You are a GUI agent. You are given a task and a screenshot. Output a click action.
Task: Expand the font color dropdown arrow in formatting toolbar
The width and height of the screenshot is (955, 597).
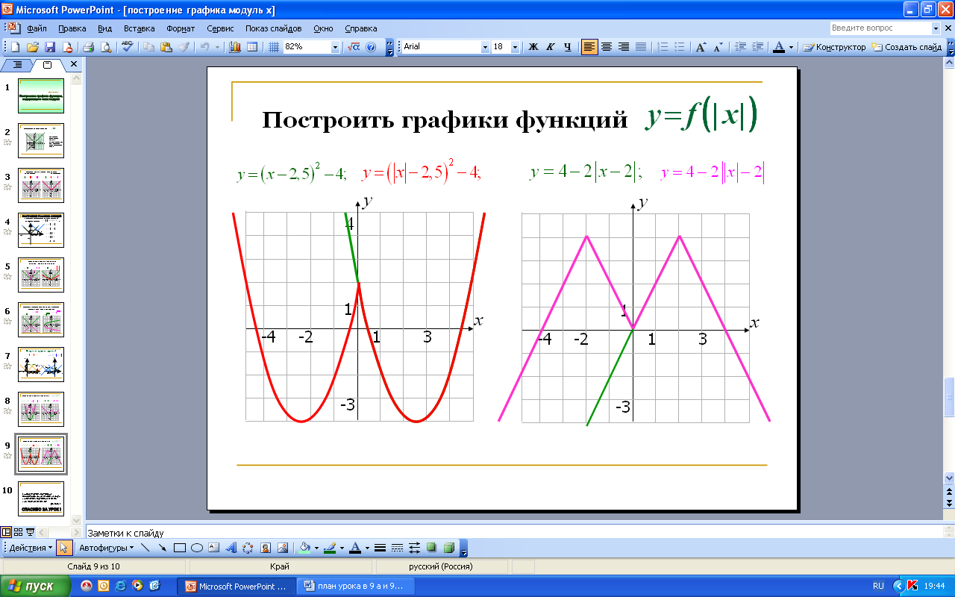tap(791, 47)
